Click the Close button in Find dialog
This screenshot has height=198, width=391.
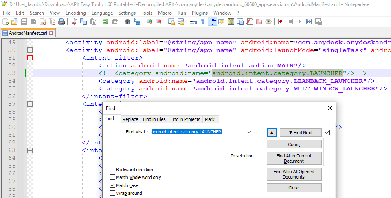(x=294, y=188)
